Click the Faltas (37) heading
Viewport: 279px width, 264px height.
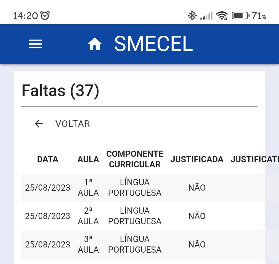60,91
